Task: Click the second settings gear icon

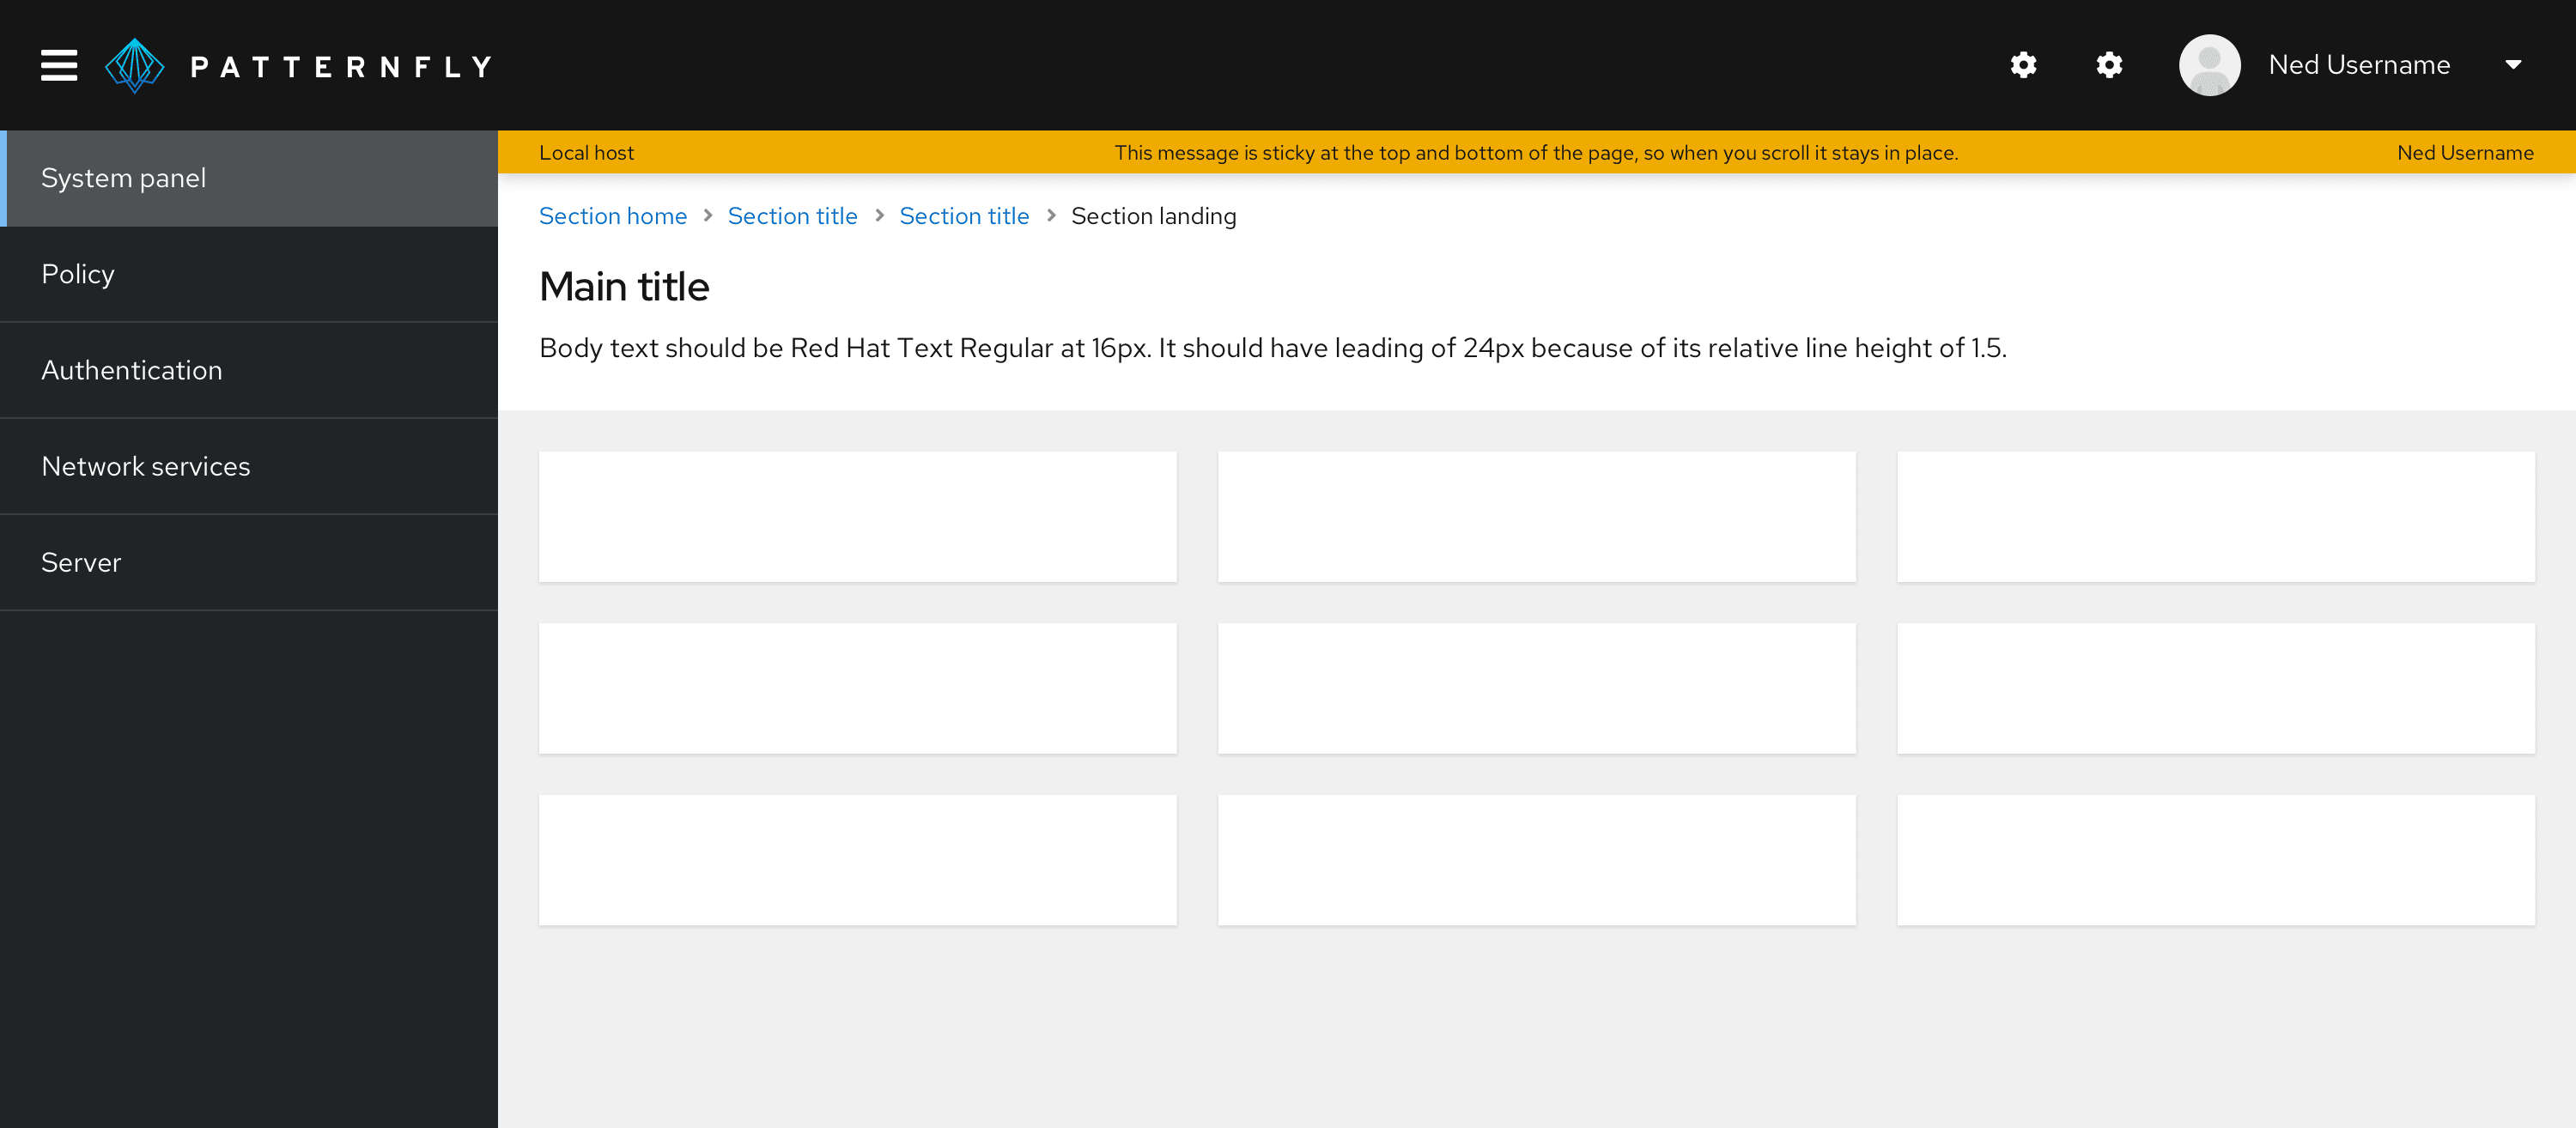Action: click(2108, 64)
